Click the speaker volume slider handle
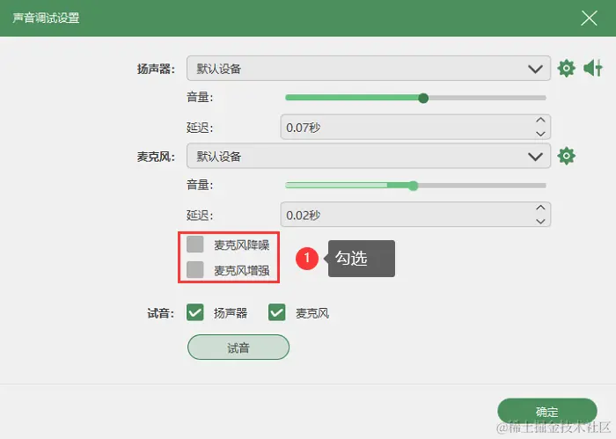Image resolution: width=616 pixels, height=439 pixels. coord(423,99)
